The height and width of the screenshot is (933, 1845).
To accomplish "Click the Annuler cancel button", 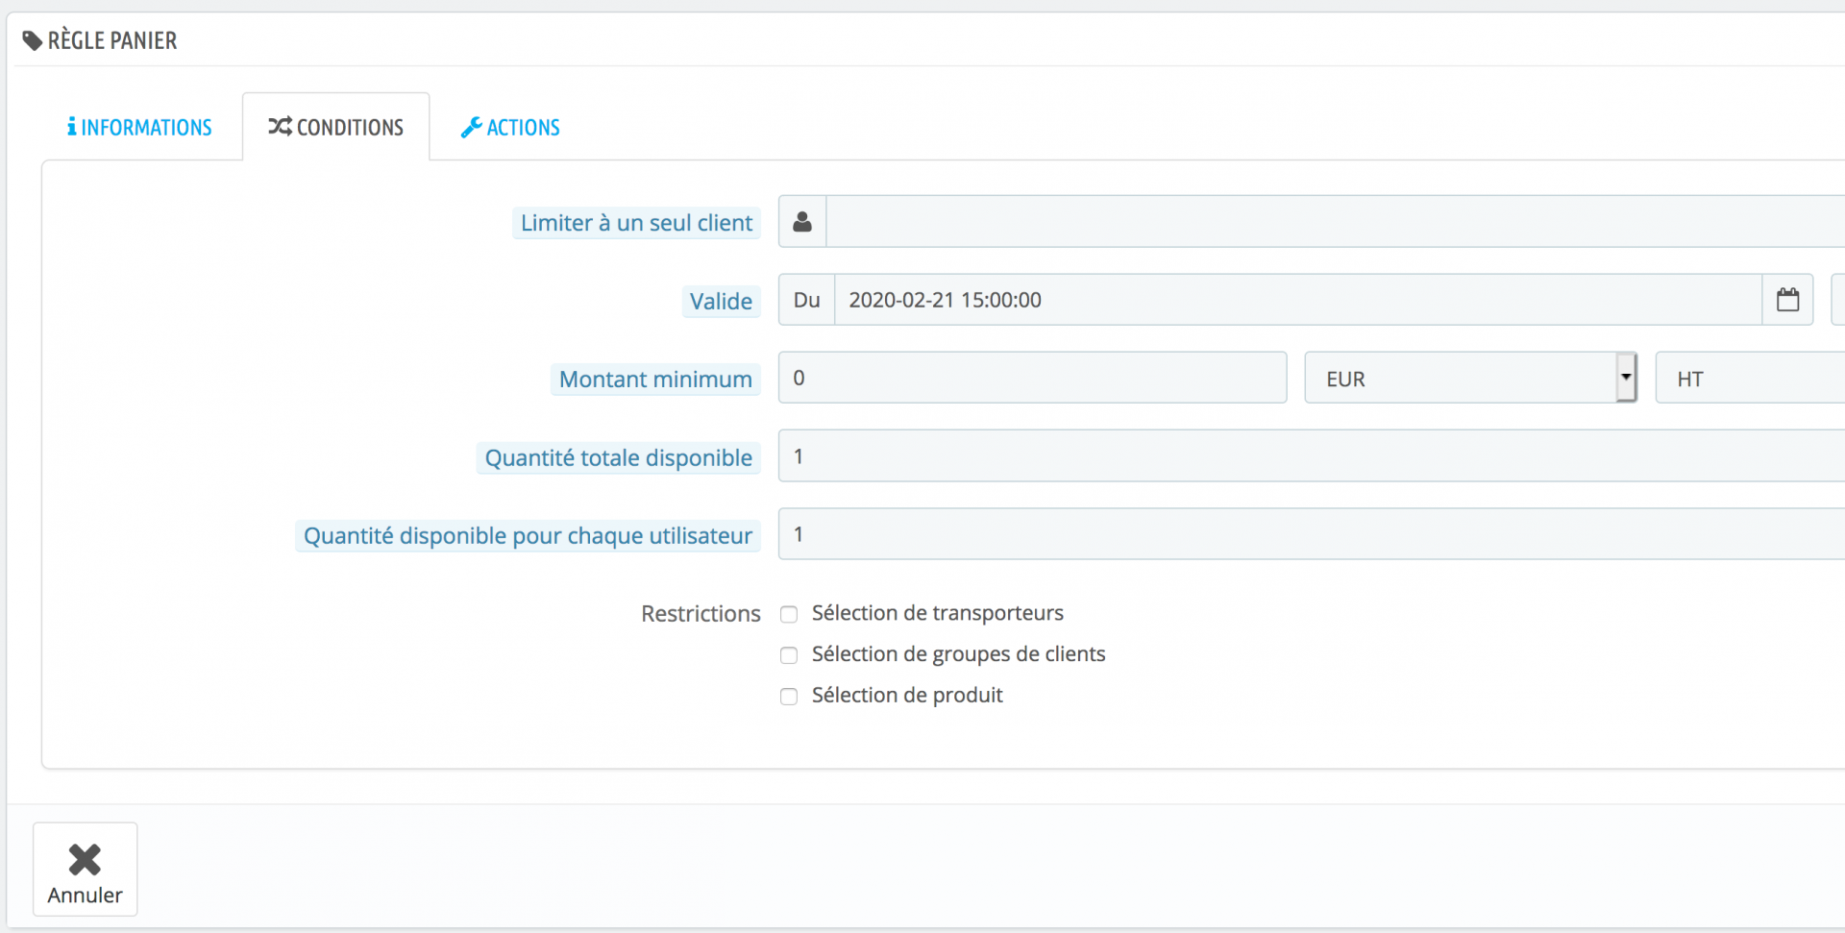I will [x=86, y=869].
